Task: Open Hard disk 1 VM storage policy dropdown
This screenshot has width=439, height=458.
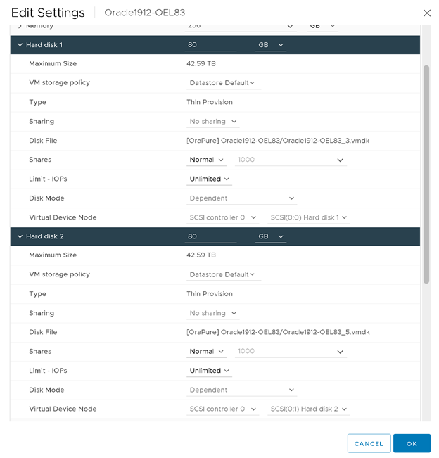Action: tap(222, 83)
